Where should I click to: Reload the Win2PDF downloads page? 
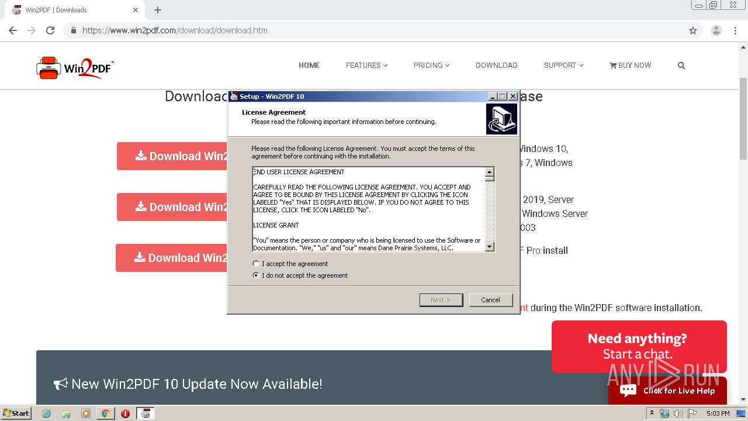(x=50, y=30)
